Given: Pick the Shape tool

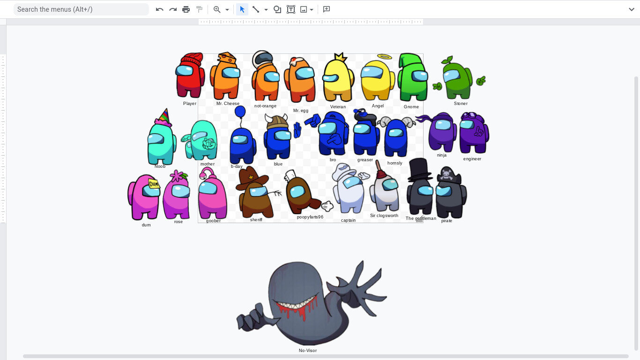Looking at the screenshot, I should [277, 9].
